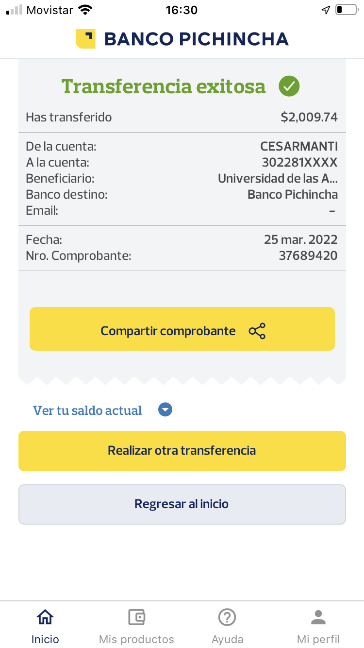The width and height of the screenshot is (364, 648).
Task: Open the Mi perfil person icon
Action: 318,617
